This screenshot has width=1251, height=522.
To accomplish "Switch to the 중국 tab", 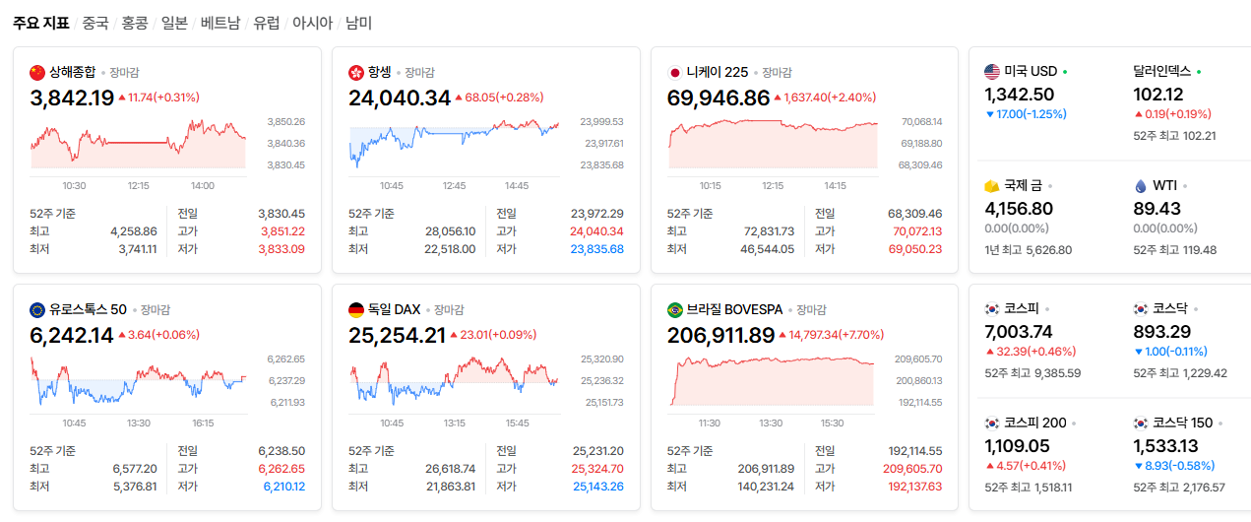I will point(95,23).
